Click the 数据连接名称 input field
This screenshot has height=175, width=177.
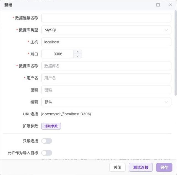106,18
